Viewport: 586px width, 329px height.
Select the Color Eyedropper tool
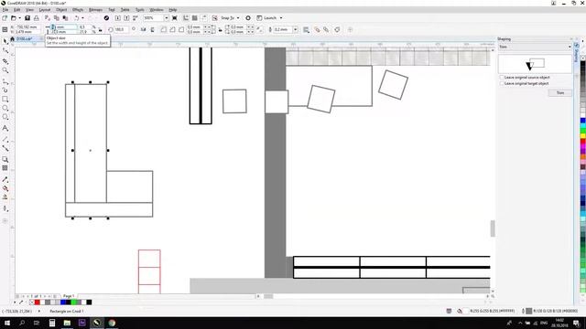(5, 179)
